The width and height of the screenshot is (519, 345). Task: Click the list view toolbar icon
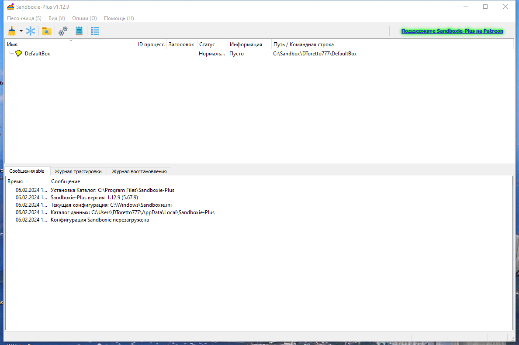point(95,31)
